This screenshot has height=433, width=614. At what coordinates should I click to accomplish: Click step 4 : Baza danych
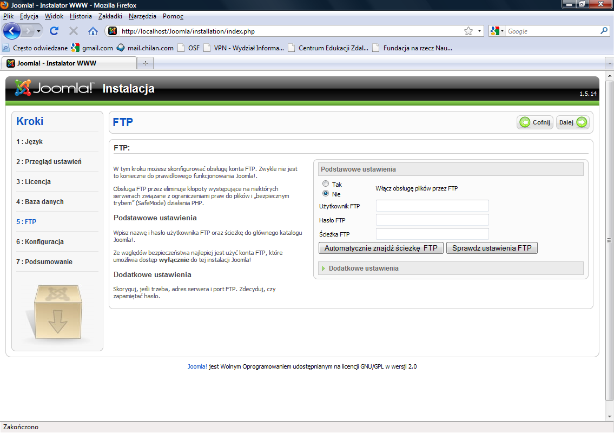(40, 201)
